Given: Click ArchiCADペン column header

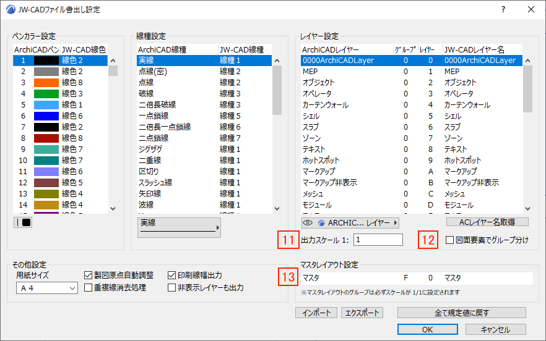Looking at the screenshot, I should tap(36, 49).
